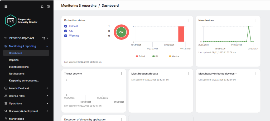This screenshot has width=270, height=121.
Task: Click the OK status link
Action: (71, 31)
